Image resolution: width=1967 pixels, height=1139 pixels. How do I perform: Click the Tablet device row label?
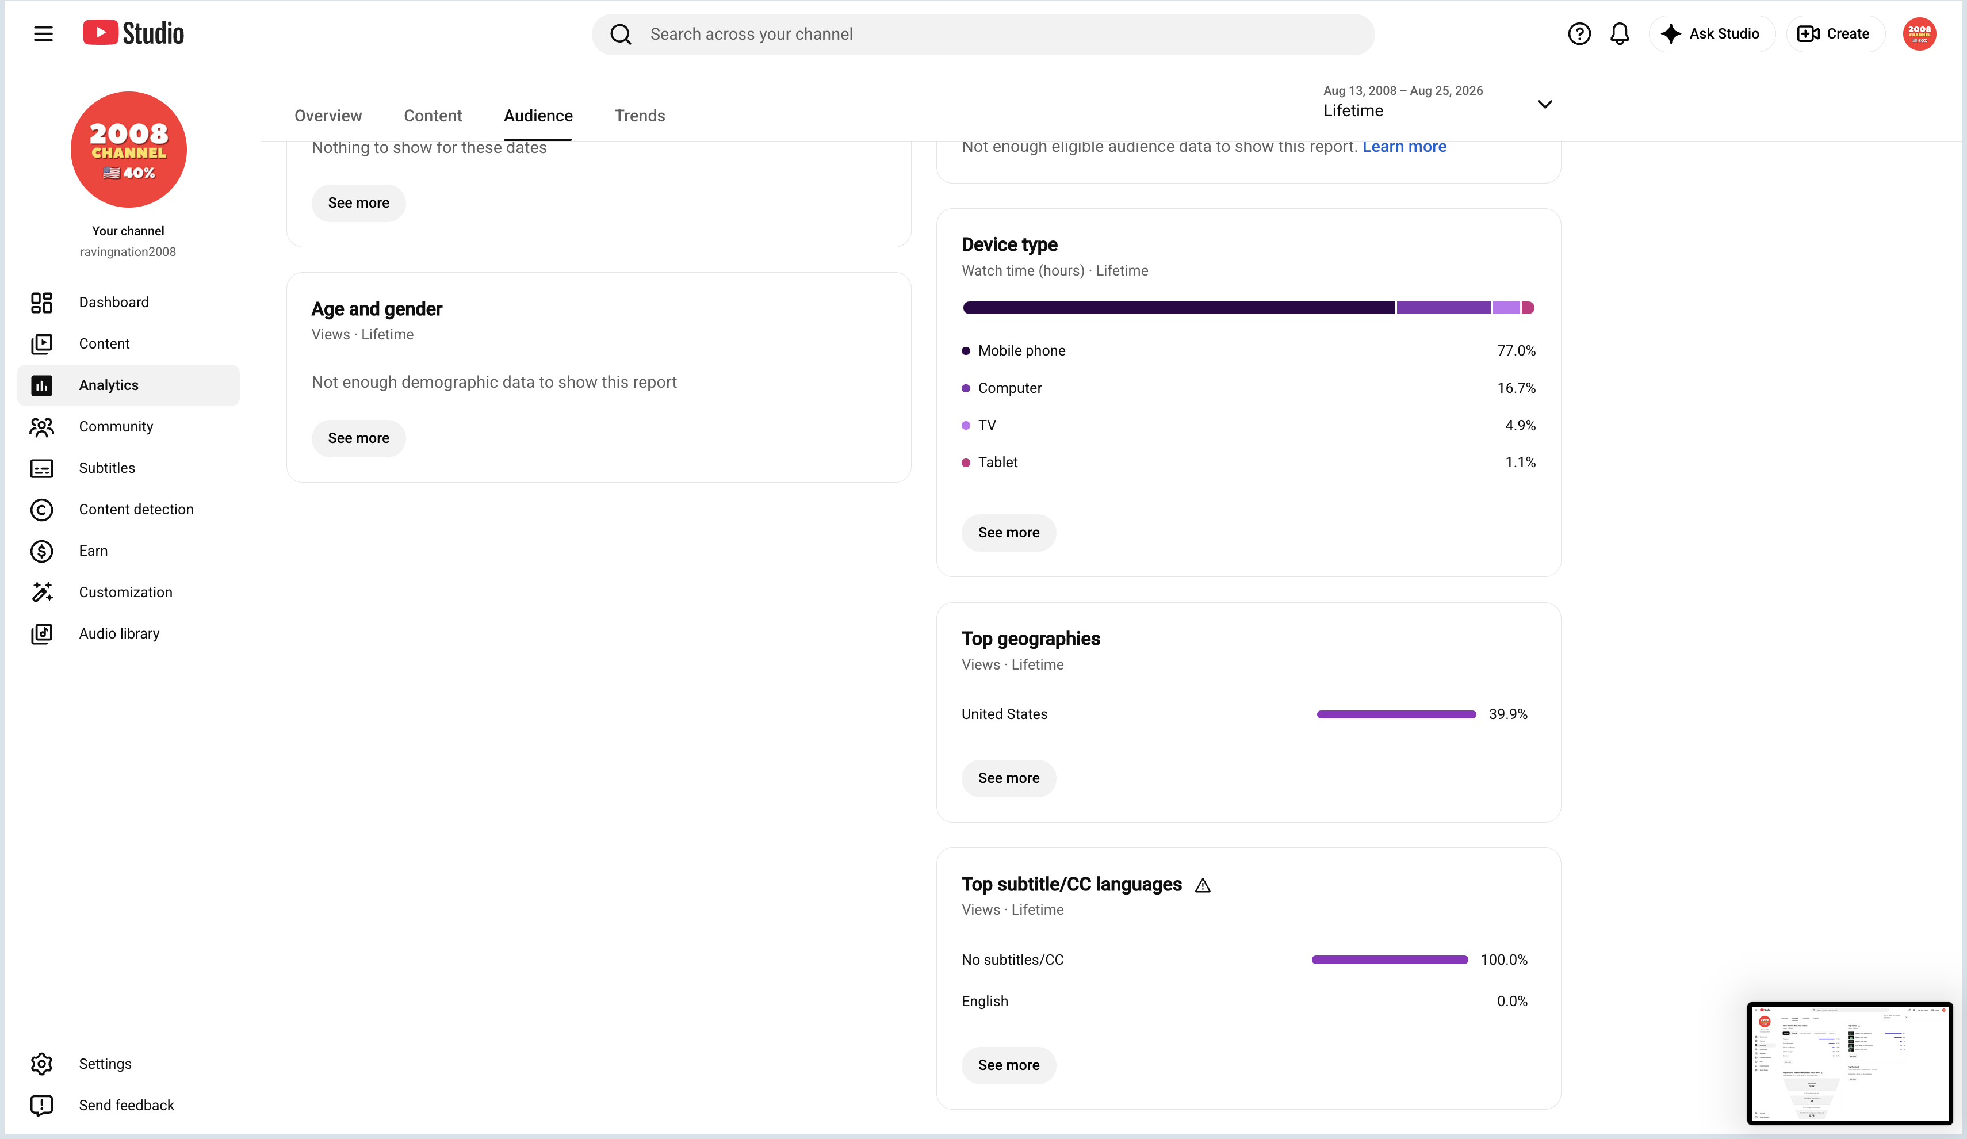997,462
